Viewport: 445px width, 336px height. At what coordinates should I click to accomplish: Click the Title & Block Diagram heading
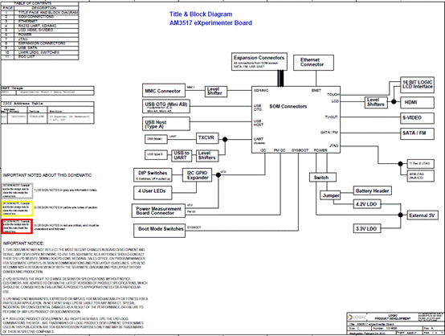(201, 14)
